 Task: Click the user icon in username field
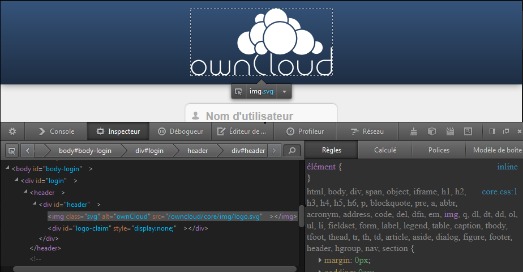click(x=196, y=116)
